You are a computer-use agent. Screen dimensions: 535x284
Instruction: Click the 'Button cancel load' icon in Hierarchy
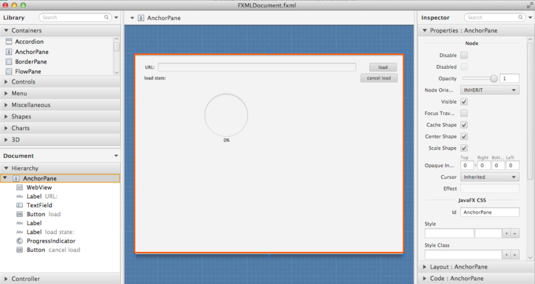19,250
